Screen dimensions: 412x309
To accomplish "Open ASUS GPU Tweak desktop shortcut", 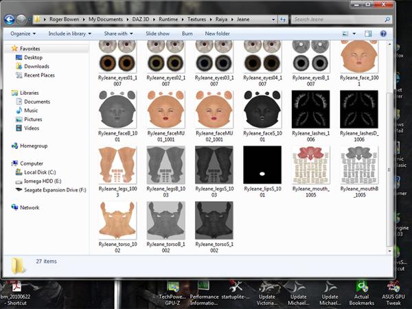I will [393, 293].
